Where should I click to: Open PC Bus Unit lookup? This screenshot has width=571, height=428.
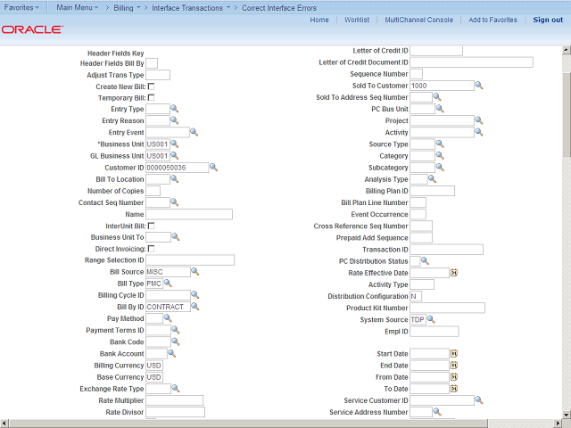[440, 109]
